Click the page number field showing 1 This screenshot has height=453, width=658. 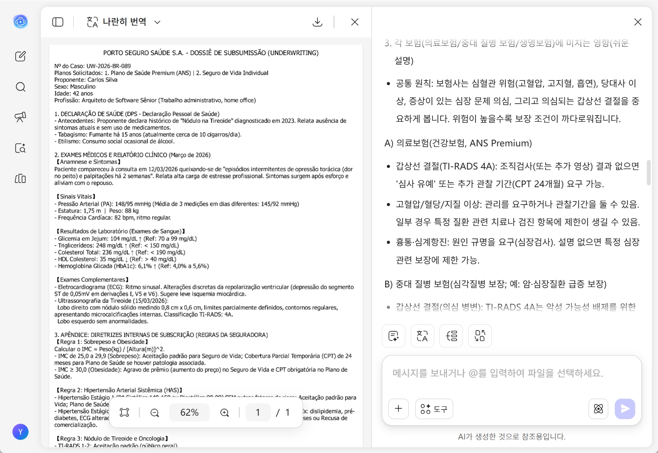(x=258, y=413)
